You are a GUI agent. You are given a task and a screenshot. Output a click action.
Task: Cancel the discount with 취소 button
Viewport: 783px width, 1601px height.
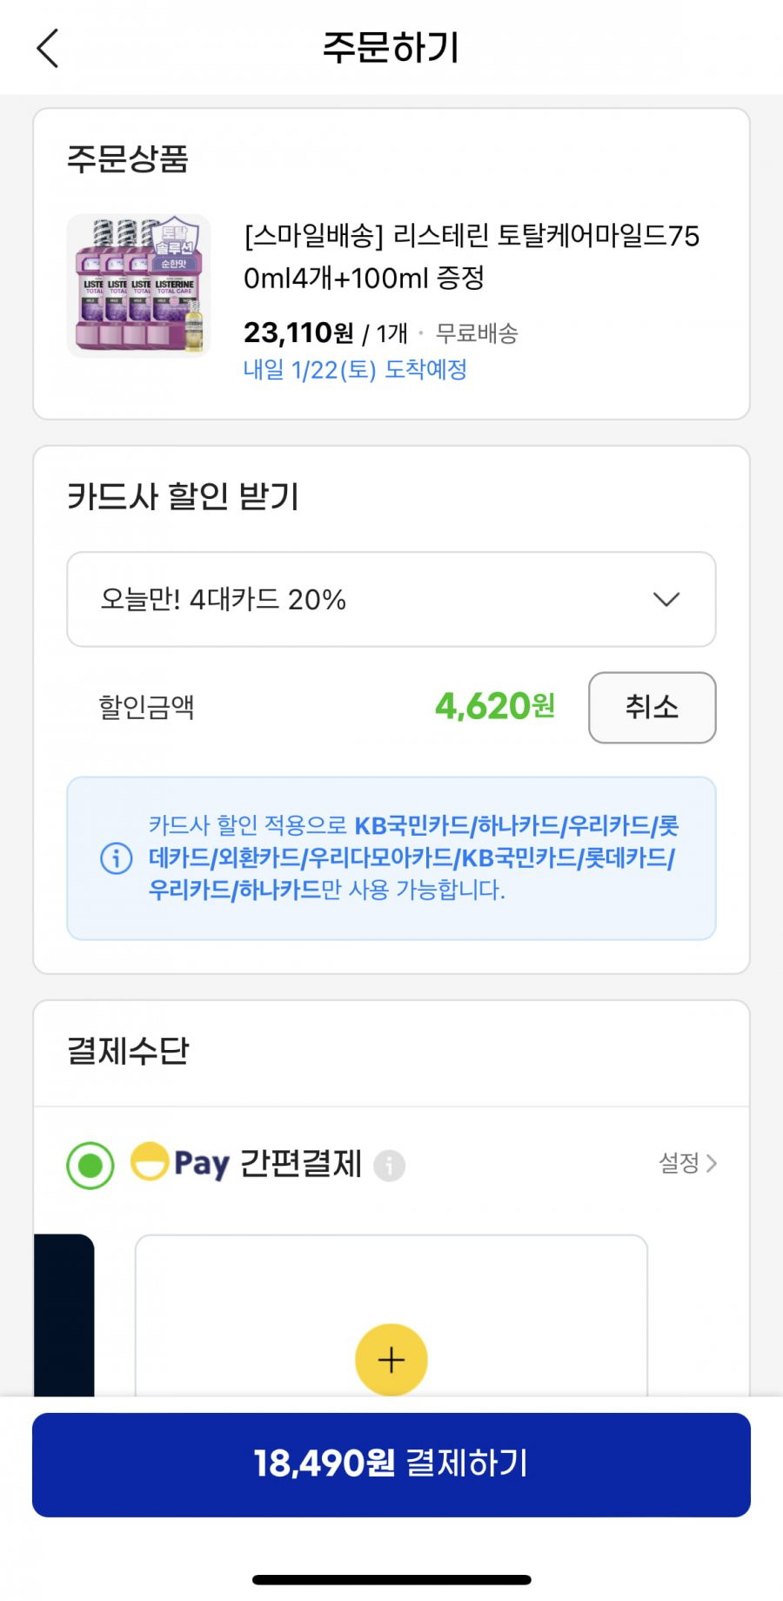652,707
